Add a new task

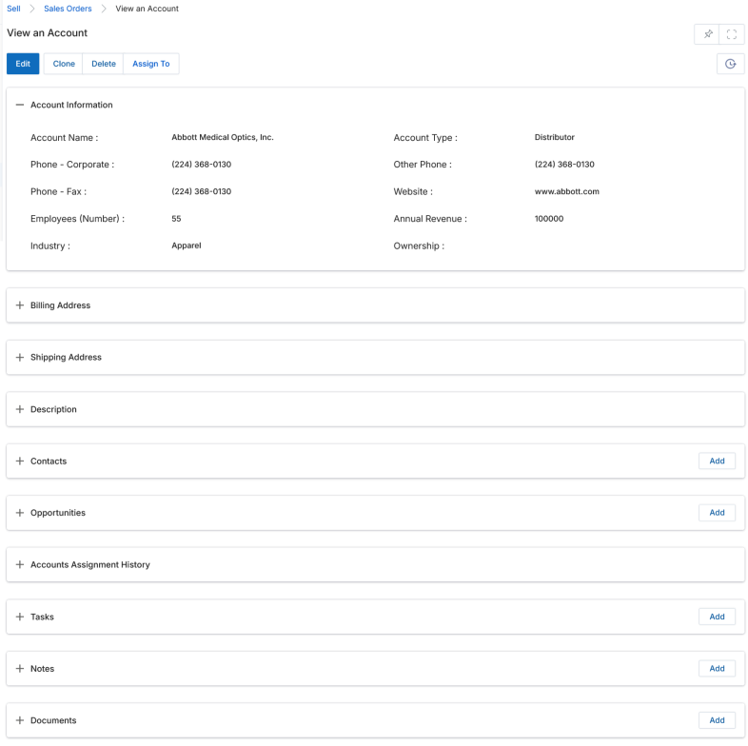[x=717, y=617]
